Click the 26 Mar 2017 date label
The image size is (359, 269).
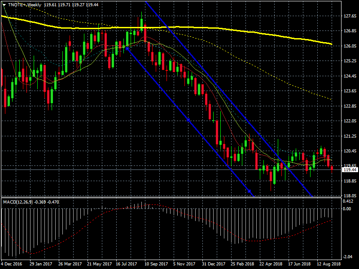[x=69, y=264]
